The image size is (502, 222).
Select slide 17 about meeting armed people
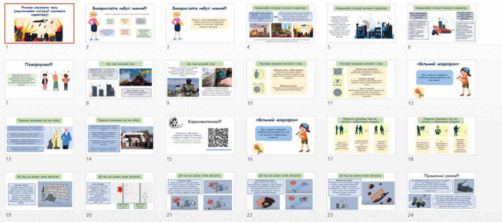click(361, 136)
